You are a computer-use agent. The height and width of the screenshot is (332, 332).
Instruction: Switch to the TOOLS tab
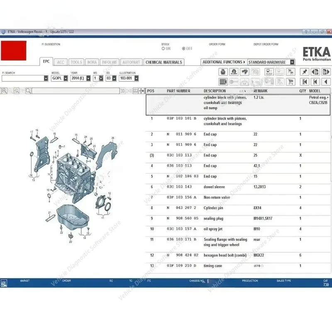coord(76,62)
